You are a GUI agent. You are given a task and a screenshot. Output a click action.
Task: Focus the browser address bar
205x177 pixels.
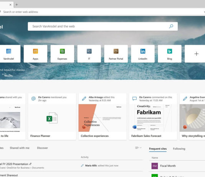[102, 12]
